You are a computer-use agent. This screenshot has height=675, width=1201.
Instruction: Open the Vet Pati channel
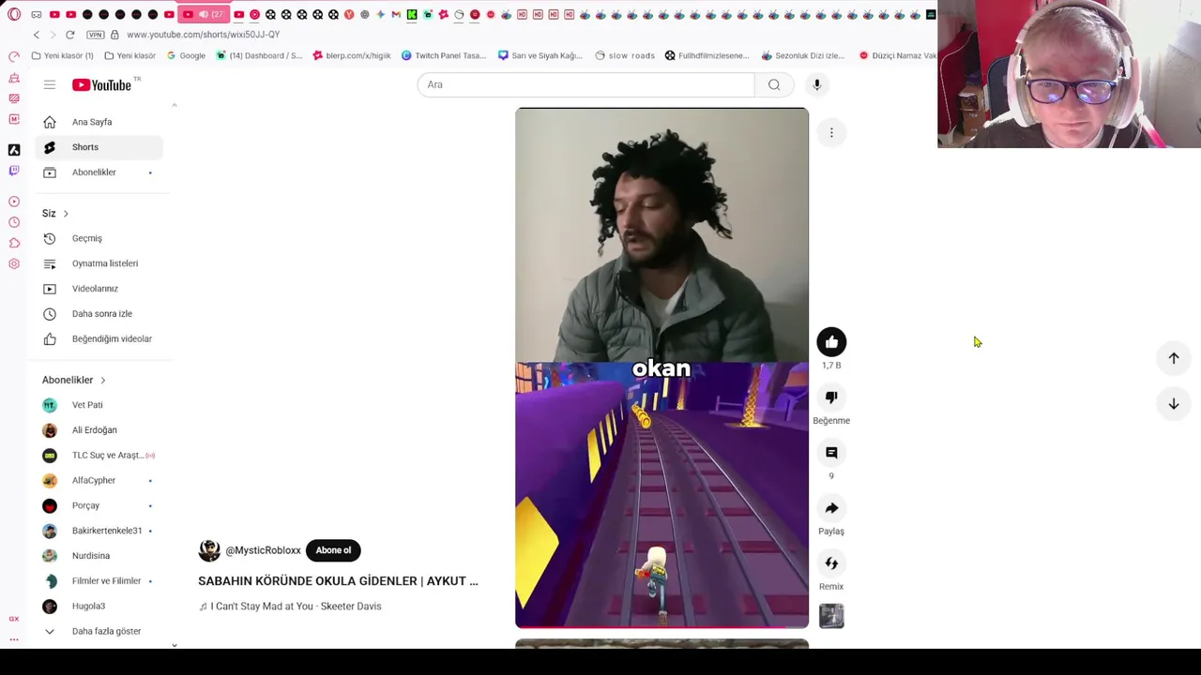point(99,405)
